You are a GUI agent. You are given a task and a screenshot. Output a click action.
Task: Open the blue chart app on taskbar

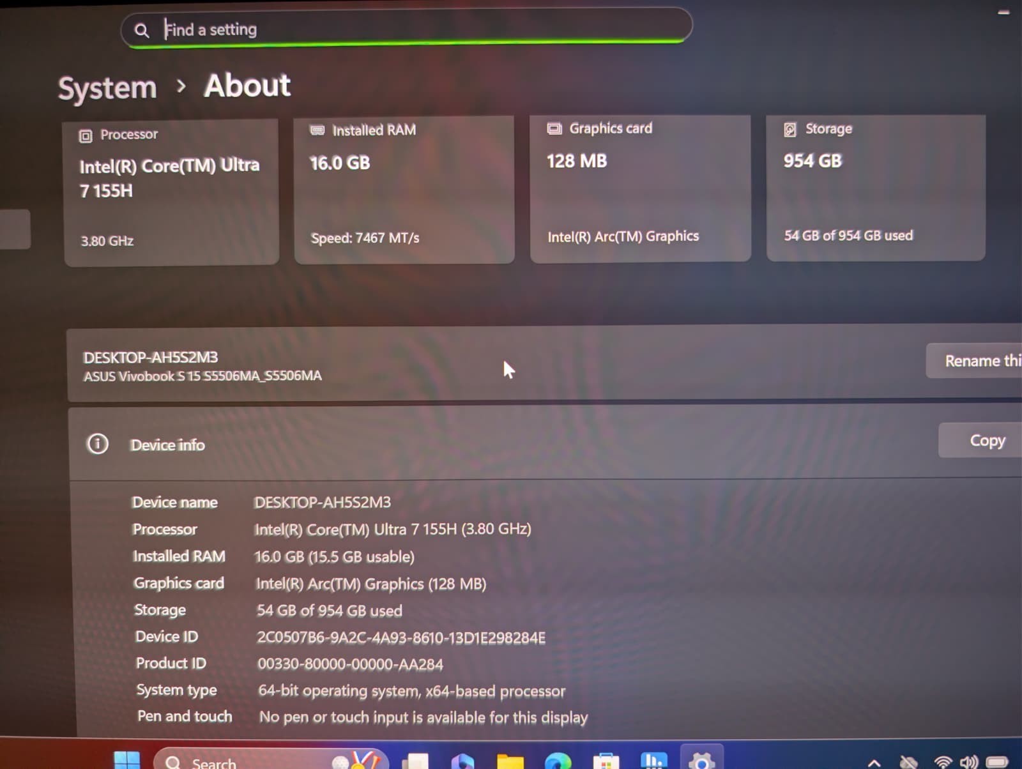coord(653,760)
